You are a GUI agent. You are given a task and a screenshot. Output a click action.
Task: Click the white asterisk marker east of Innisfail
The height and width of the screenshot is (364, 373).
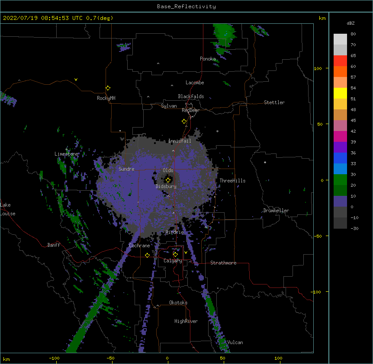point(217,131)
